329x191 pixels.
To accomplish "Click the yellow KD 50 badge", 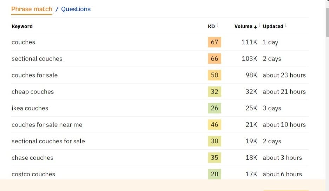I will [215, 75].
